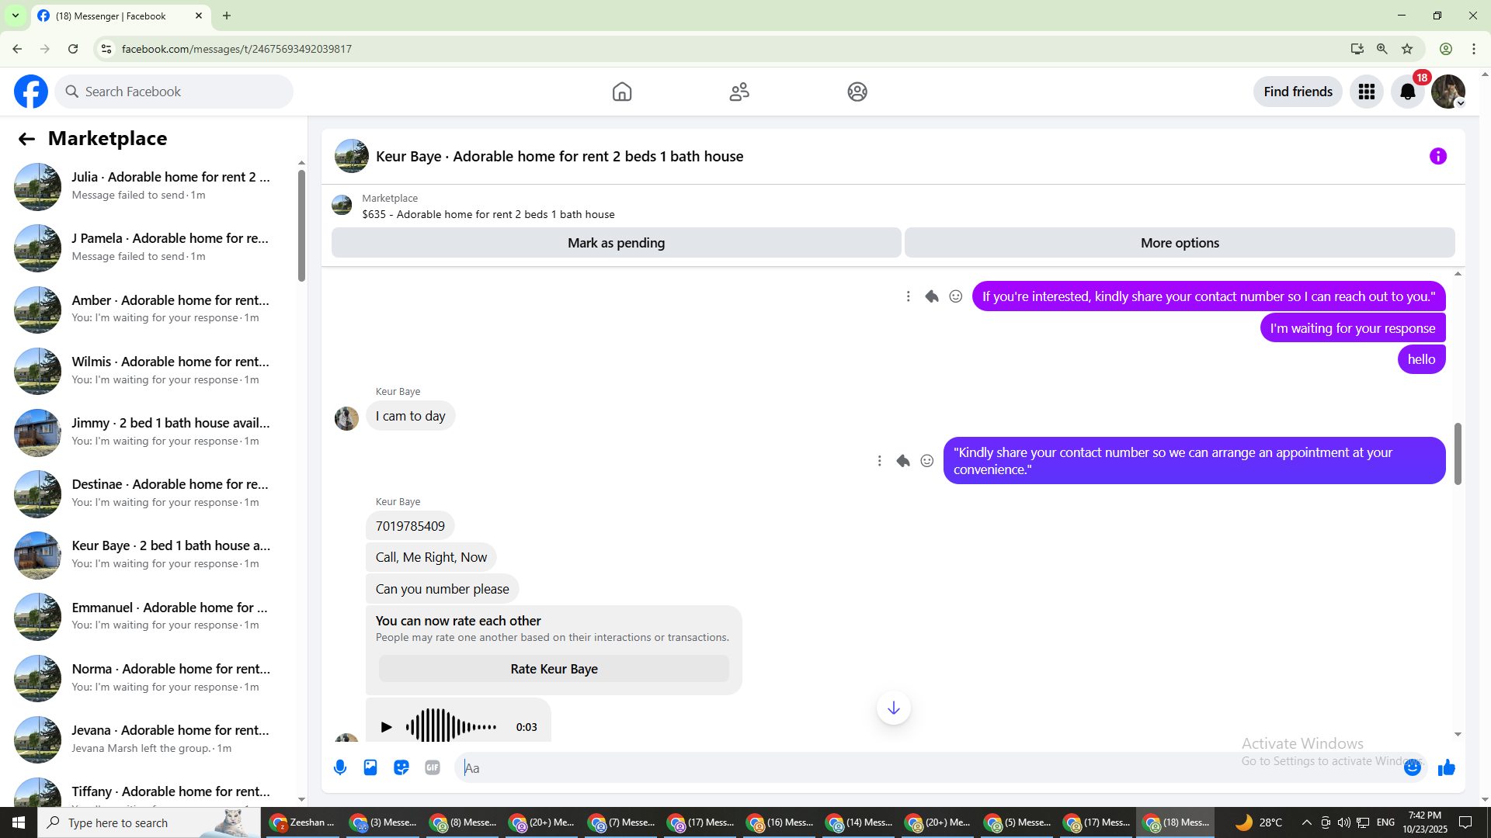
Task: Reply to the appointment message
Action: pos(903,461)
